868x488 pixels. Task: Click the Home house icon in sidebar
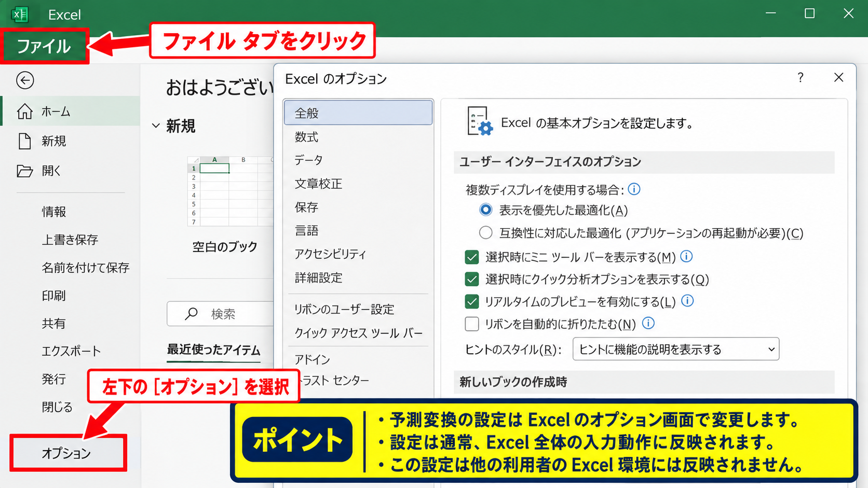[x=24, y=111]
